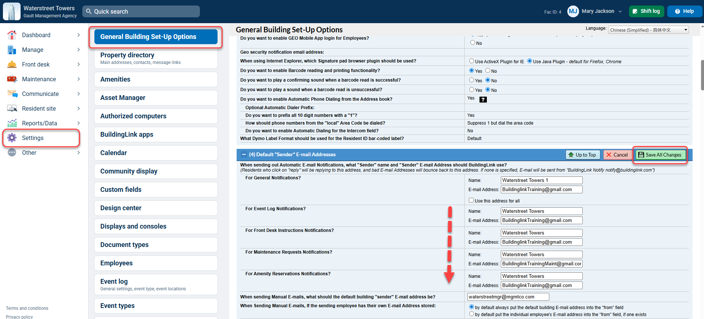Click the manual e-mail default sender address field
This screenshot has height=319, width=704.
[x=508, y=297]
